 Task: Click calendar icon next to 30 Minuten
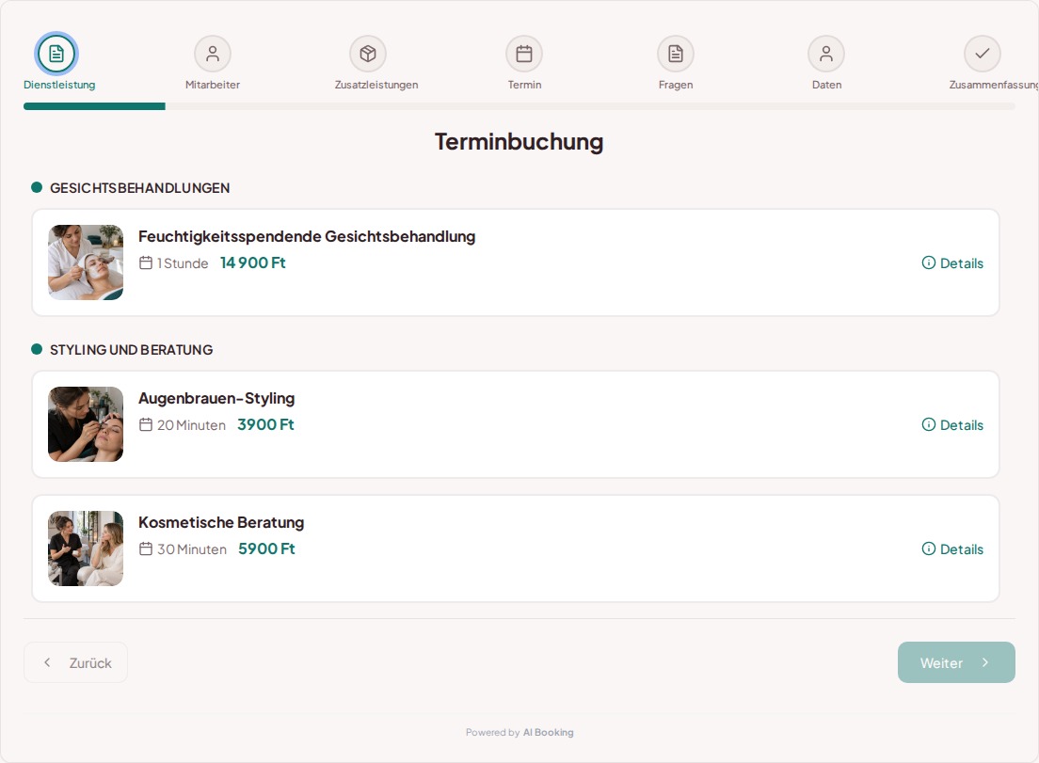(x=146, y=549)
